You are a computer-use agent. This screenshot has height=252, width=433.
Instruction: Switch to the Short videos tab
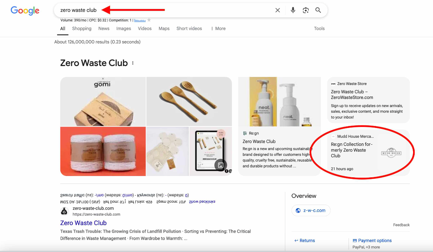pyautogui.click(x=189, y=29)
